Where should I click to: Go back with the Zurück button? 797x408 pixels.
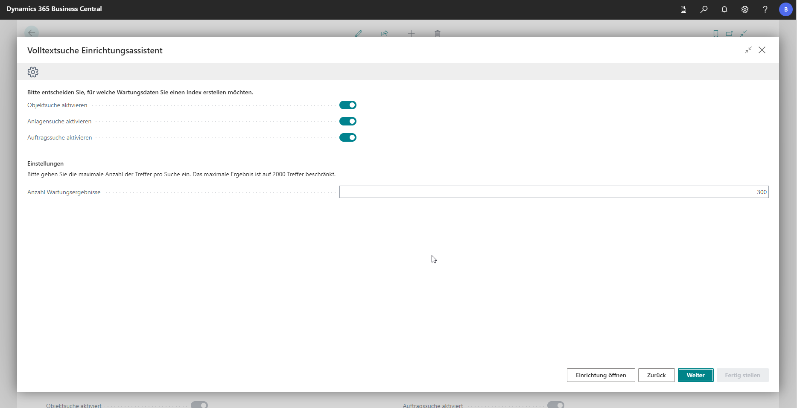pos(656,375)
